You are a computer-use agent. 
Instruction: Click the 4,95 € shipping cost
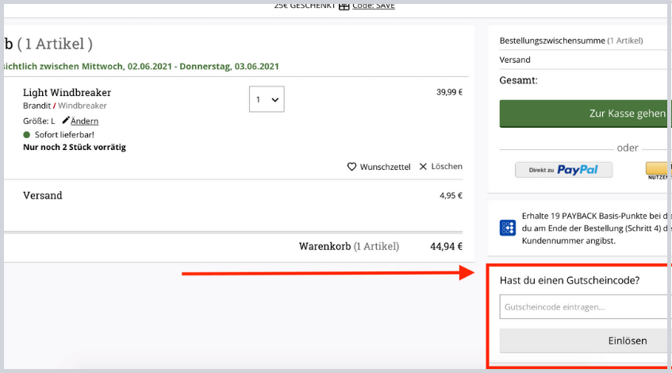[451, 195]
